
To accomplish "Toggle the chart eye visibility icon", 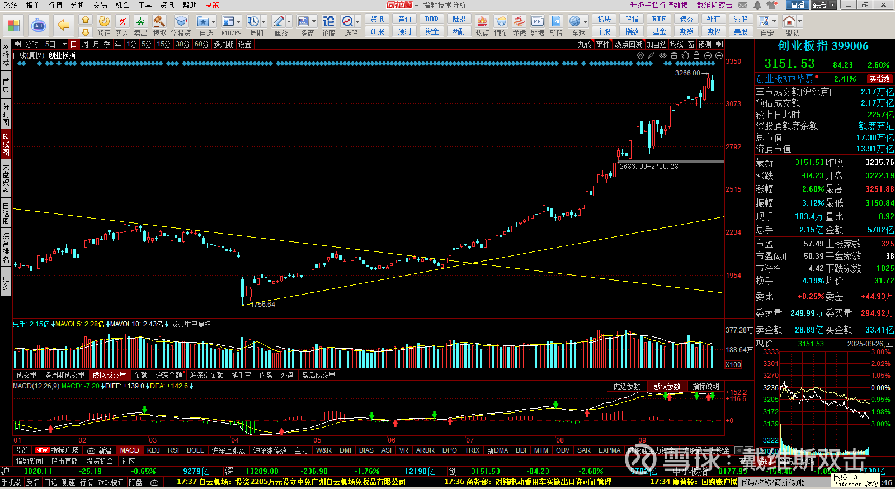I will [663, 55].
